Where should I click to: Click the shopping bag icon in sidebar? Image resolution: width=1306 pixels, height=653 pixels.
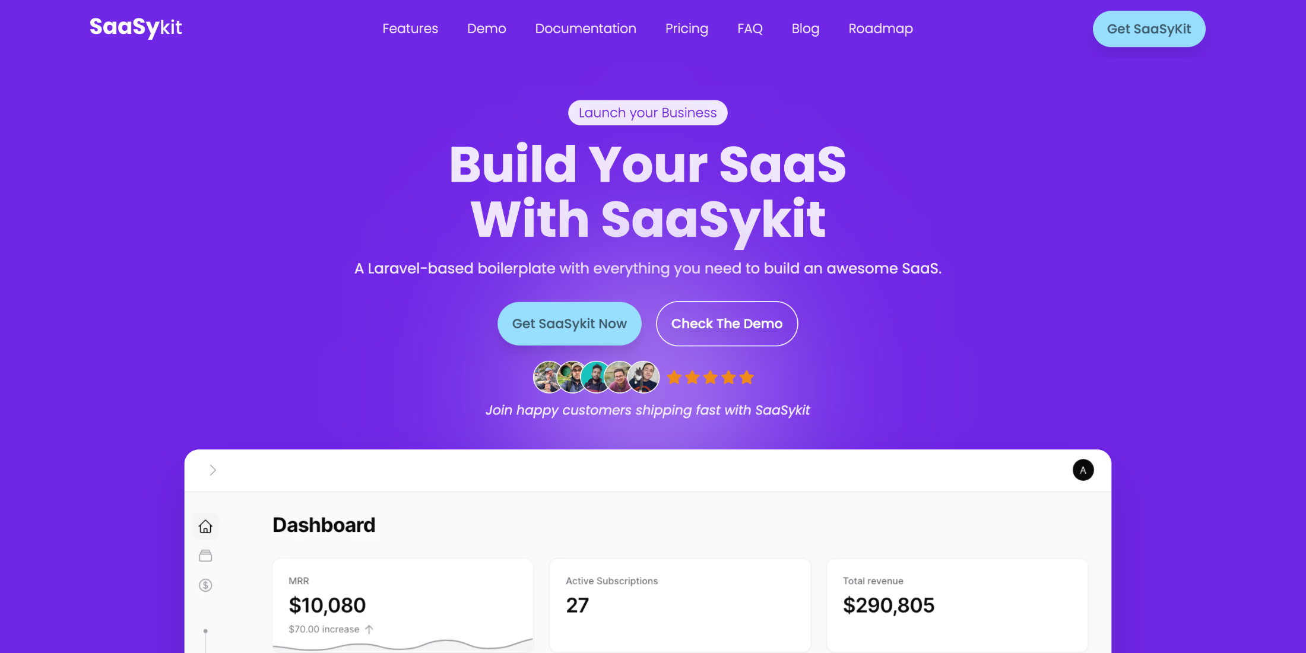click(206, 554)
